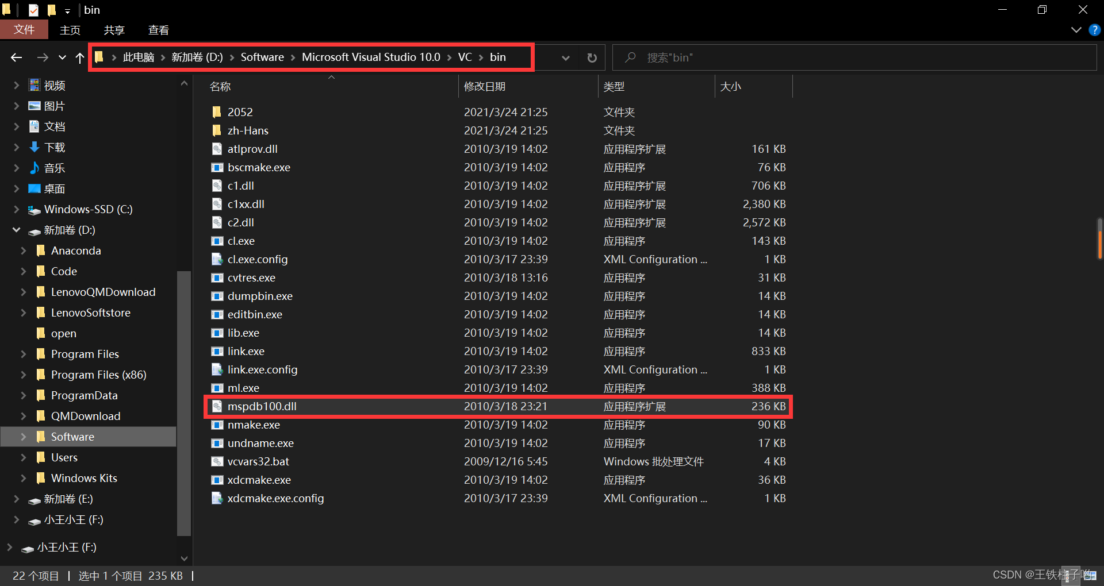1104x586 pixels.
Task: Open the 文件 menu
Action: (24, 30)
